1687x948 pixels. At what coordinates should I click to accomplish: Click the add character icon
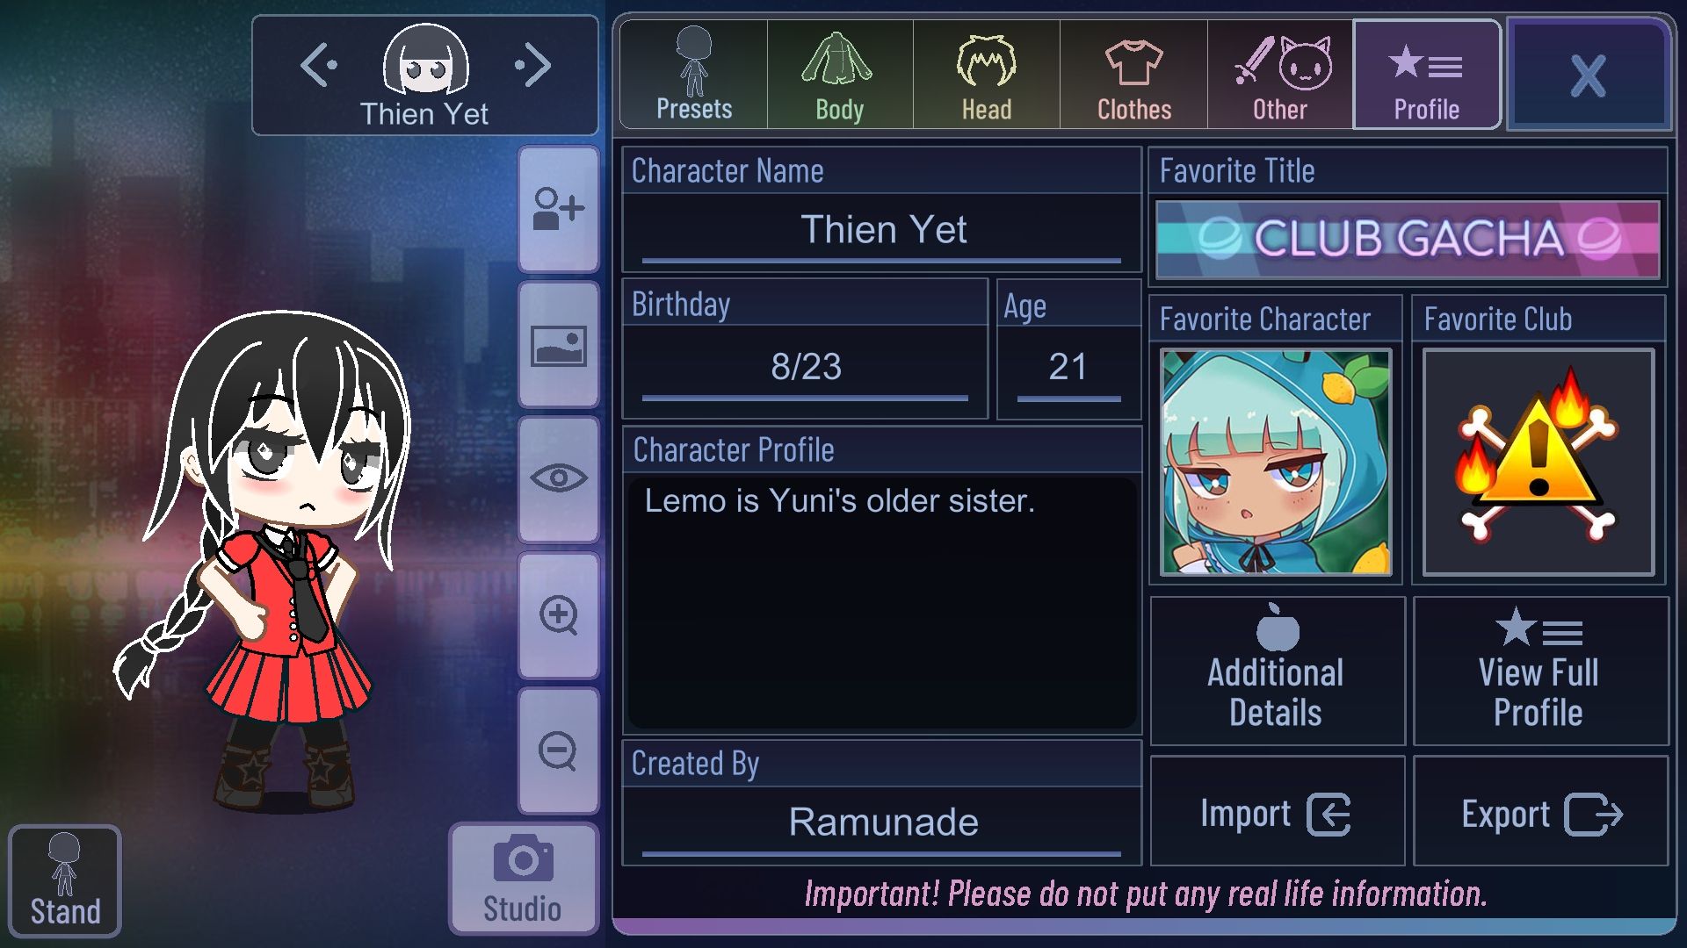point(559,210)
